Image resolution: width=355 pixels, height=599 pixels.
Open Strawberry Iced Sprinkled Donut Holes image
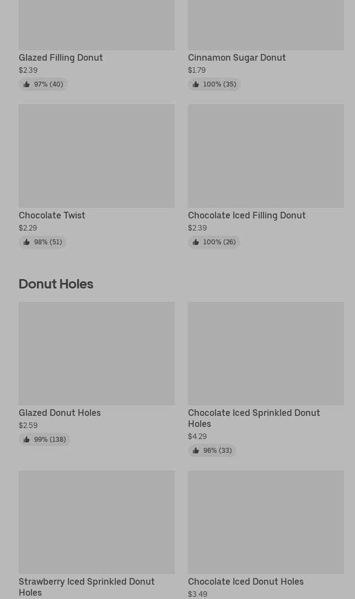96,522
